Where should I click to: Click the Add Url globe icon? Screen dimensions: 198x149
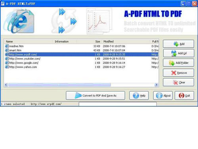174,53
